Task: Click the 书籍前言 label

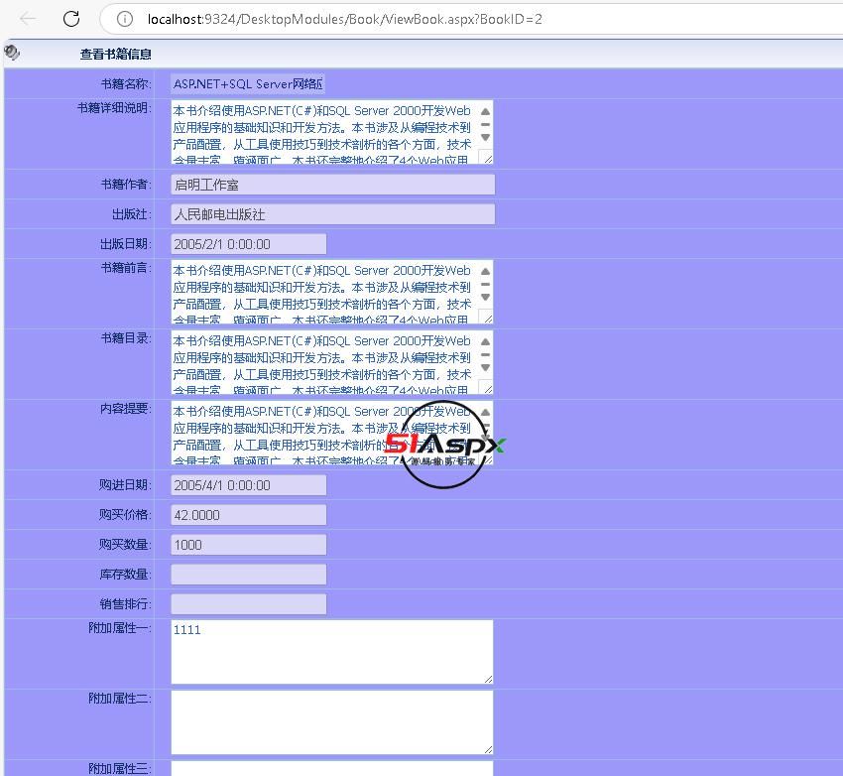Action: [x=126, y=268]
